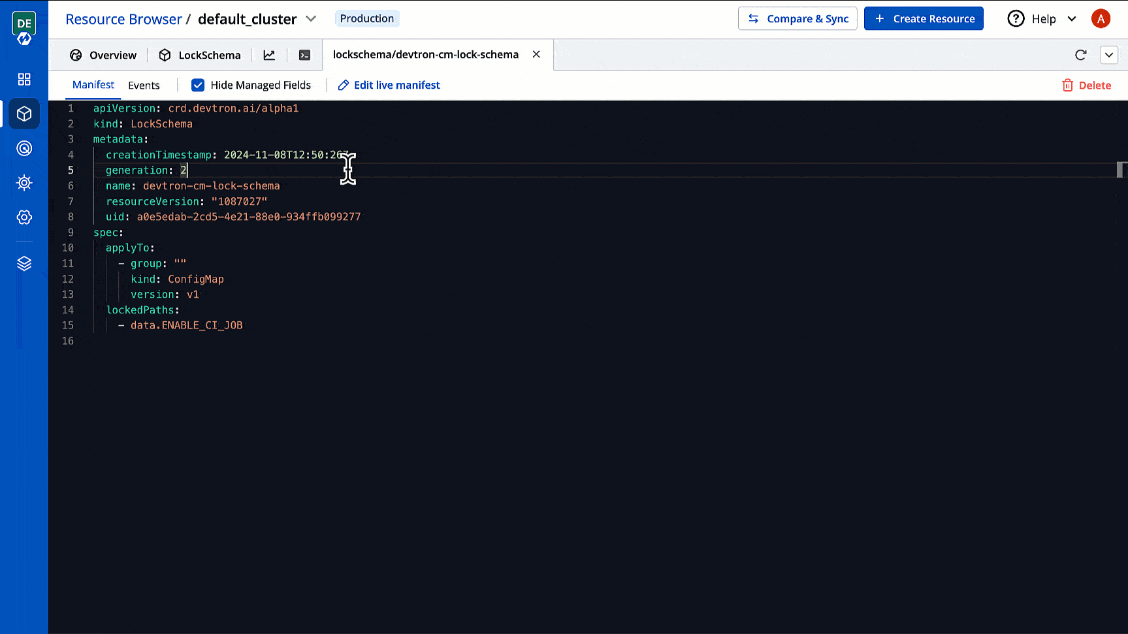Viewport: 1128px width, 634px height.
Task: Open Global Configurations gear icon in sidebar
Action: (24, 217)
